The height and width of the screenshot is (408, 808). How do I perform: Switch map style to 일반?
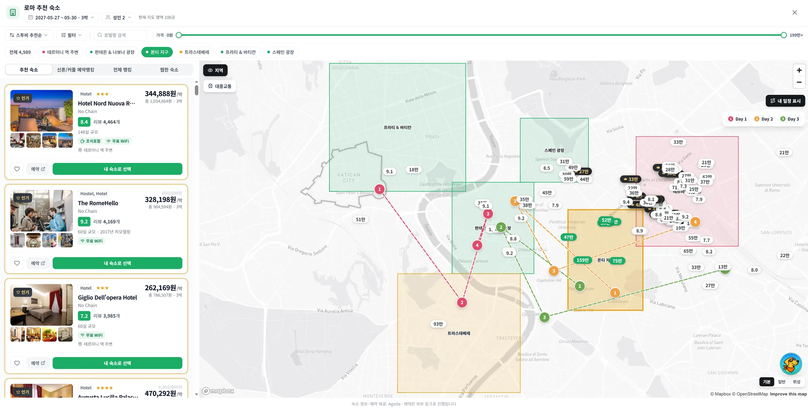click(x=782, y=382)
